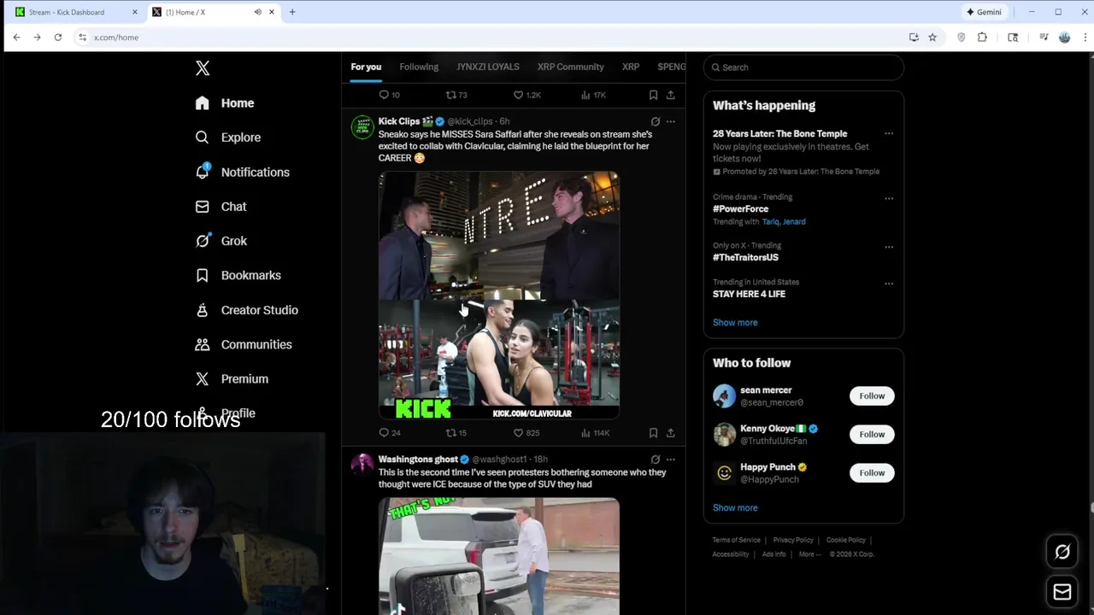The height and width of the screenshot is (615, 1094).
Task: Switch to the JYNXZI LOYALS tab
Action: 488,67
